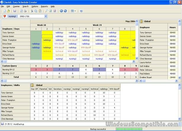182x131 pixels.
Task: Go forward with blue right arrow
Action: click(65, 11)
